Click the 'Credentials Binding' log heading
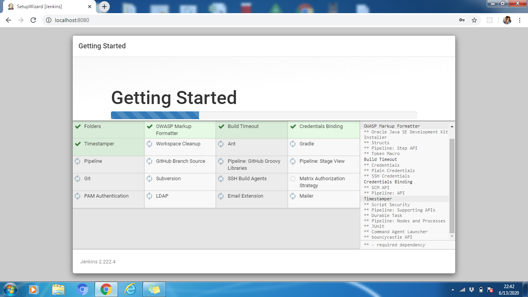 [x=388, y=182]
